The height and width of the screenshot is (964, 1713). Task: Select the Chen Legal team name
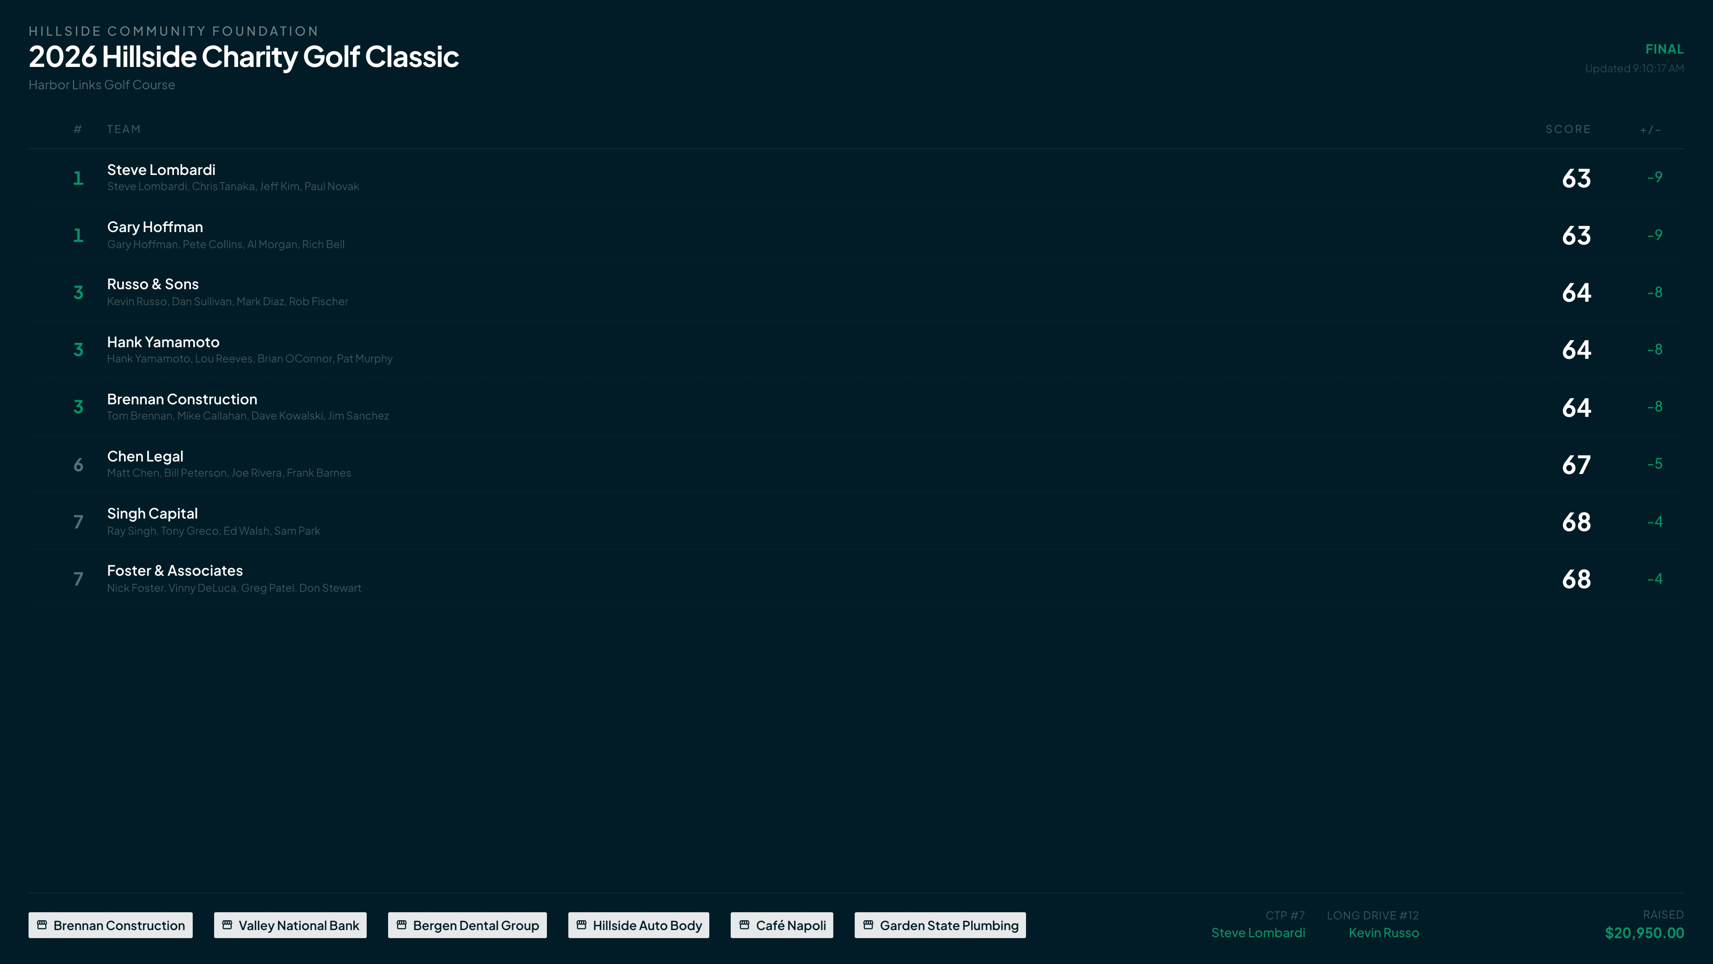(x=145, y=457)
